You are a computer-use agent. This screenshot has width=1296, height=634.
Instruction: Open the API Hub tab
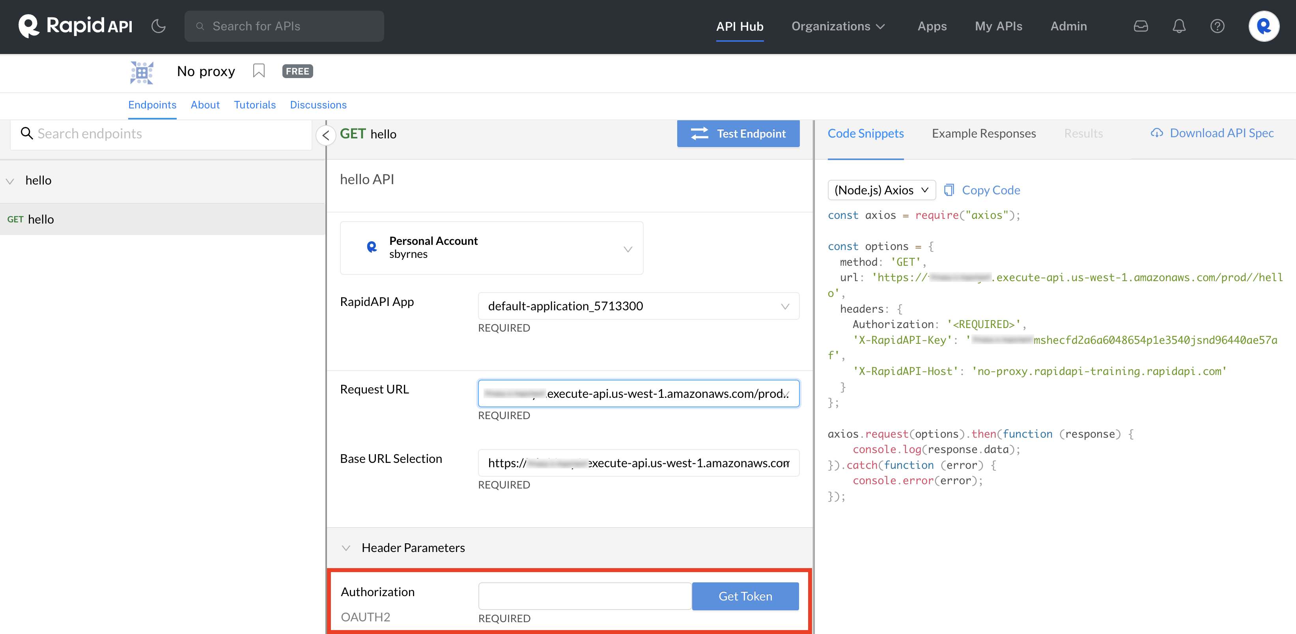click(x=740, y=26)
